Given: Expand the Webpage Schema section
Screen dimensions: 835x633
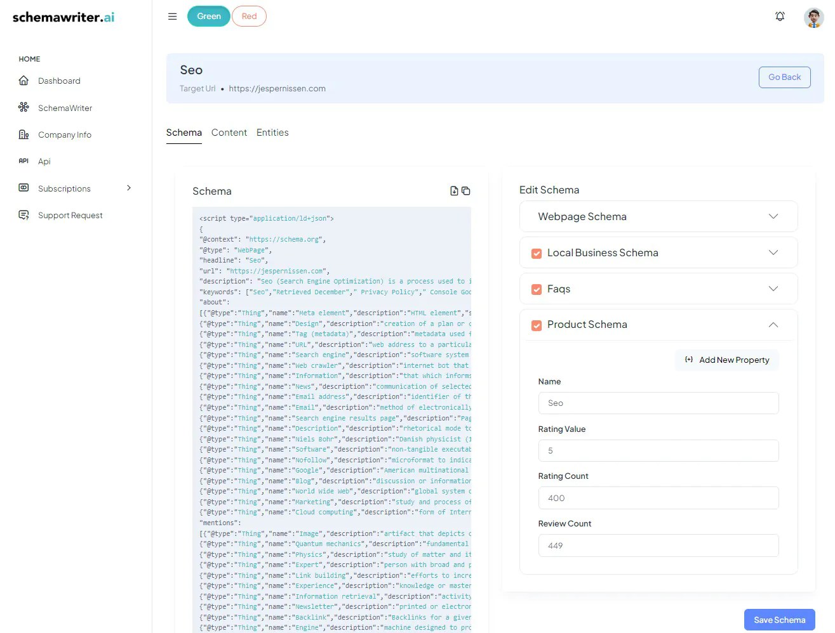Looking at the screenshot, I should (658, 216).
